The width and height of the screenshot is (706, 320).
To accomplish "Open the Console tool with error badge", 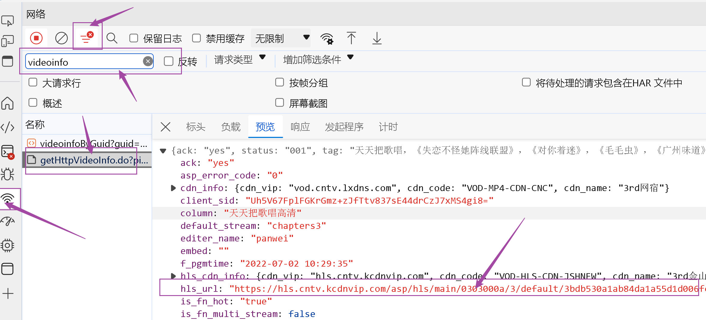I will [8, 152].
